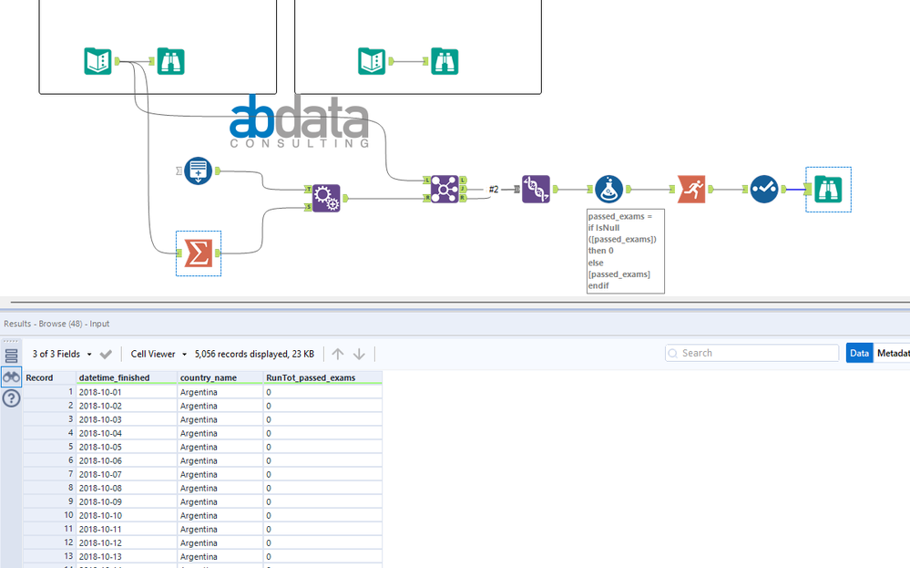
Task: Select the purple Append Fields gears tool
Action: pos(326,198)
